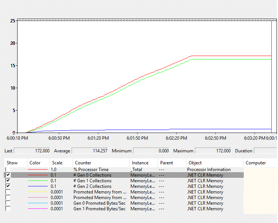278x223 pixels.
Task: Click the yellow color line in the legend
Action: (38, 192)
